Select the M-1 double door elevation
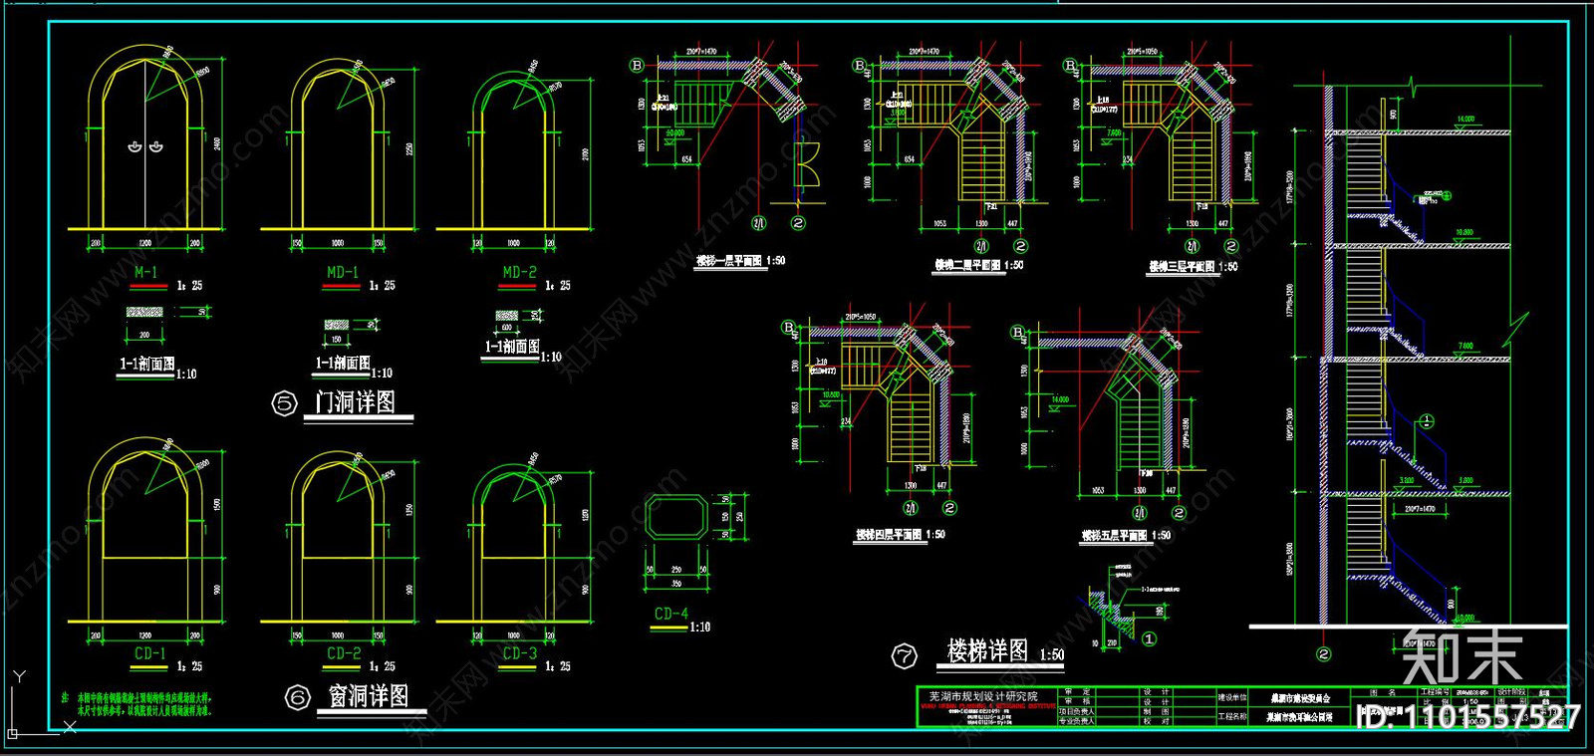The height and width of the screenshot is (756, 1594). (x=145, y=138)
